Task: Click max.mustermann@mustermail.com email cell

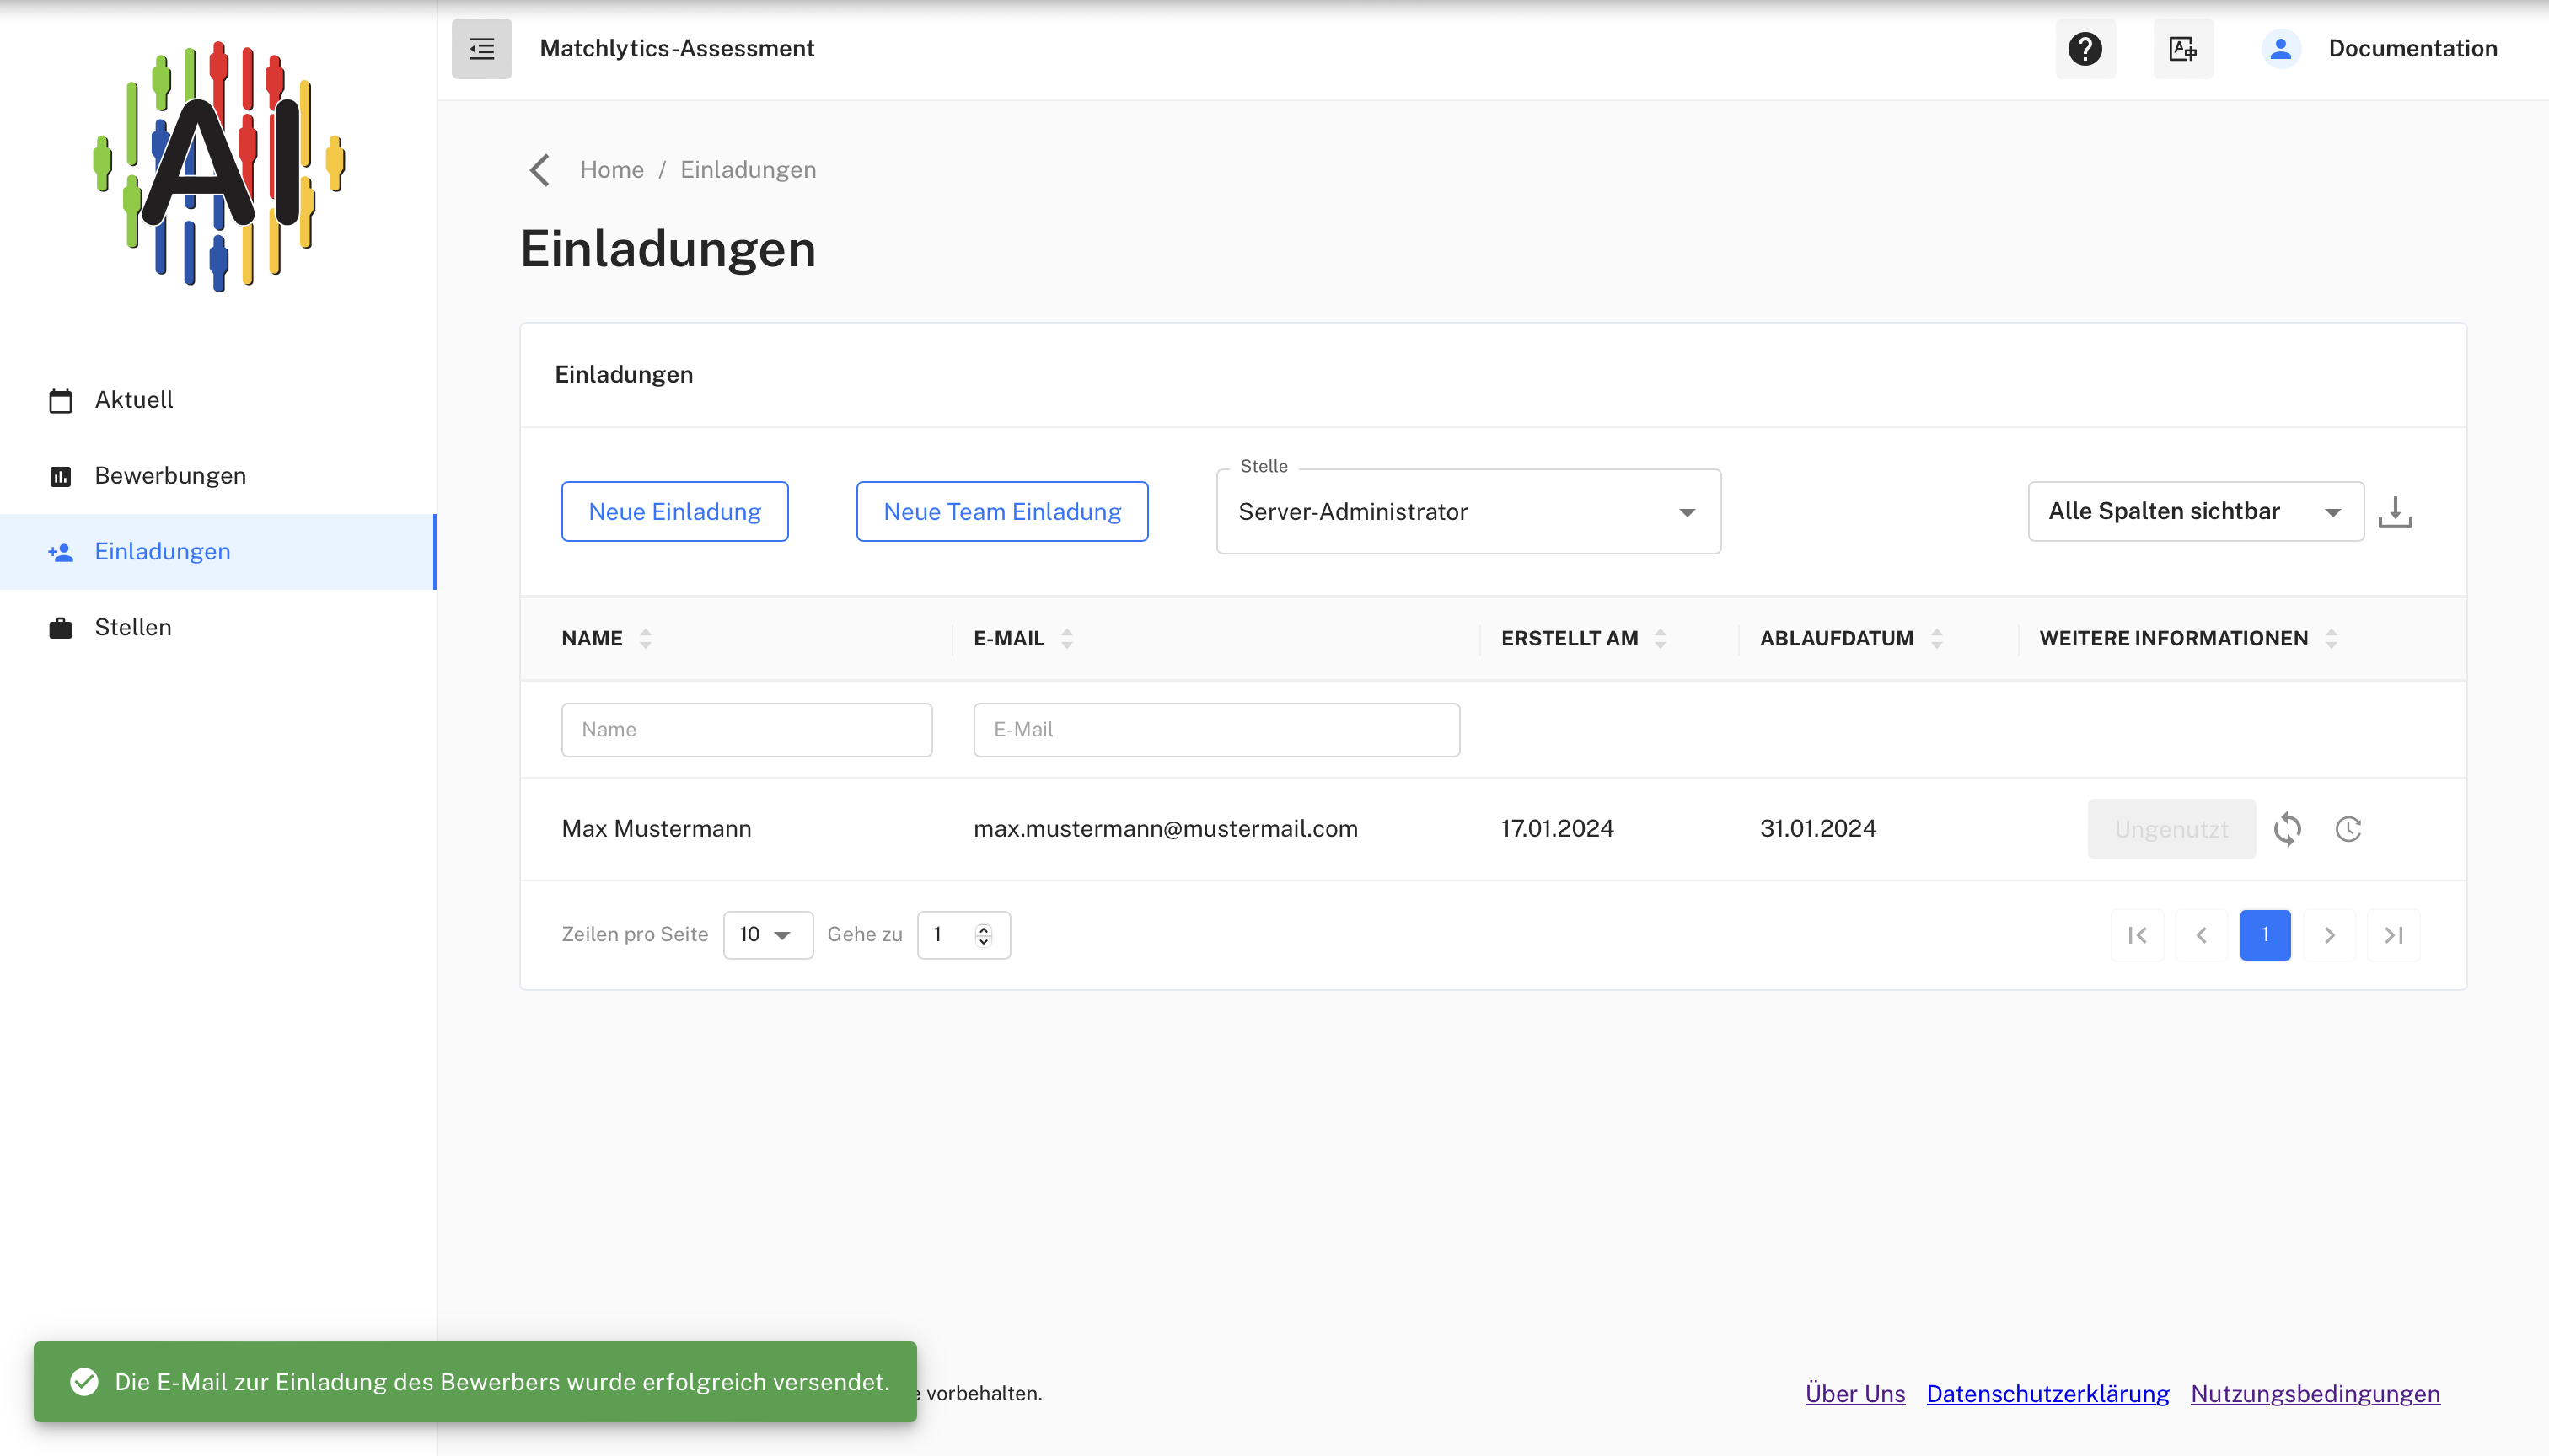Action: pyautogui.click(x=1166, y=829)
